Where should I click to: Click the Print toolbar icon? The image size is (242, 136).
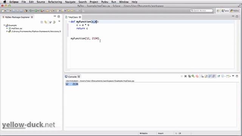[21, 11]
